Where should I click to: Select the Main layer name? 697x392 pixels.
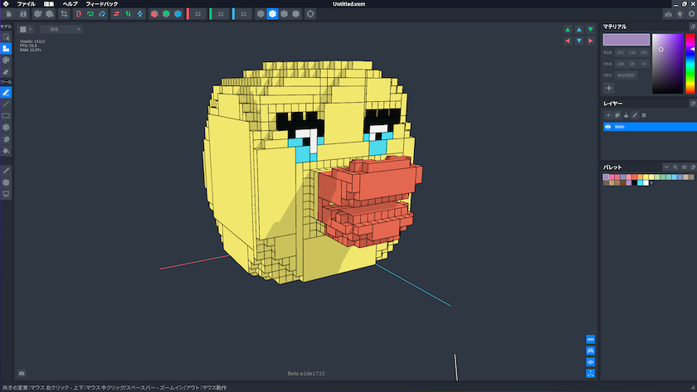point(620,127)
